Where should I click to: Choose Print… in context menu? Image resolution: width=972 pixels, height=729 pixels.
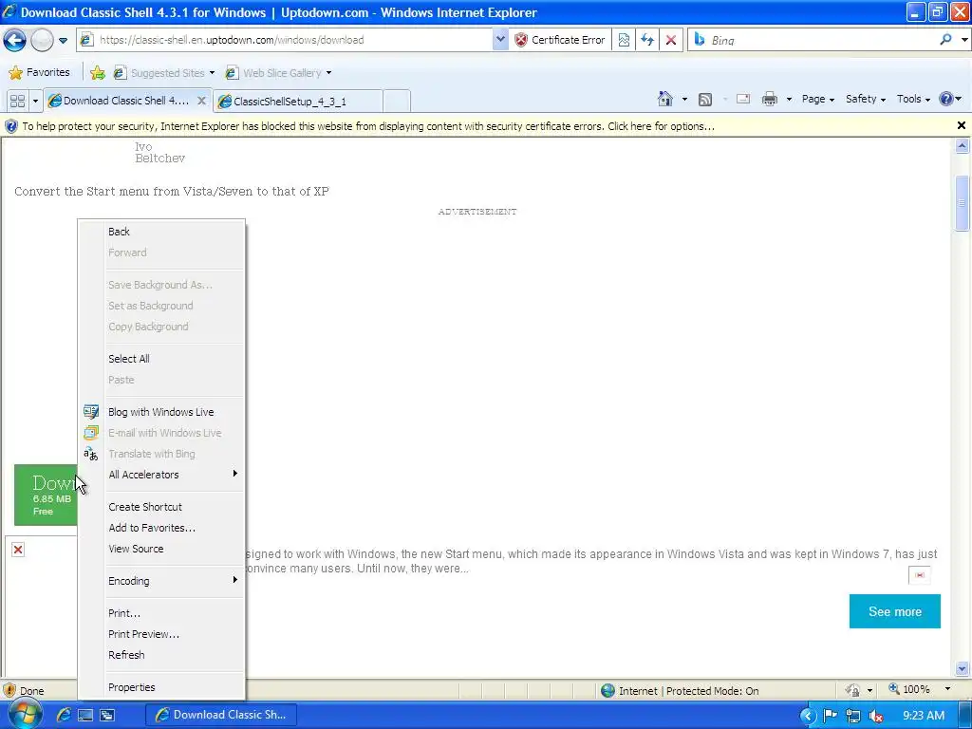pyautogui.click(x=161, y=614)
